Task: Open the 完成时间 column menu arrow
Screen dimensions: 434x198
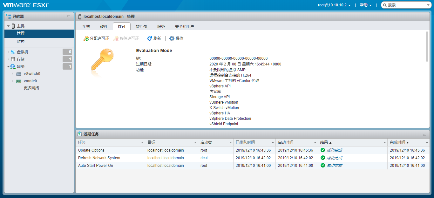Action: pos(427,142)
